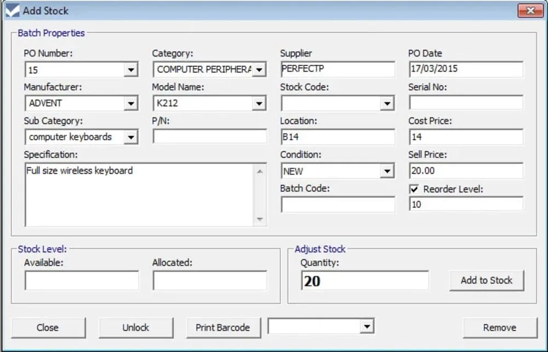Open the Condition dropdown
The height and width of the screenshot is (352, 548).
[x=387, y=172]
